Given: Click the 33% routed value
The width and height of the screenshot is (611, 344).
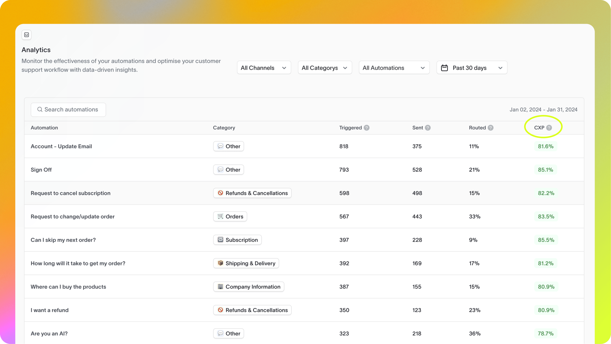Looking at the screenshot, I should [x=475, y=217].
